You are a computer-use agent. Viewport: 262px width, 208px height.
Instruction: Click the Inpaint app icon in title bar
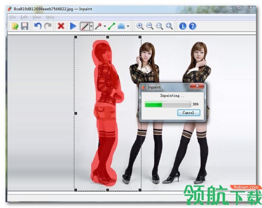[10, 9]
